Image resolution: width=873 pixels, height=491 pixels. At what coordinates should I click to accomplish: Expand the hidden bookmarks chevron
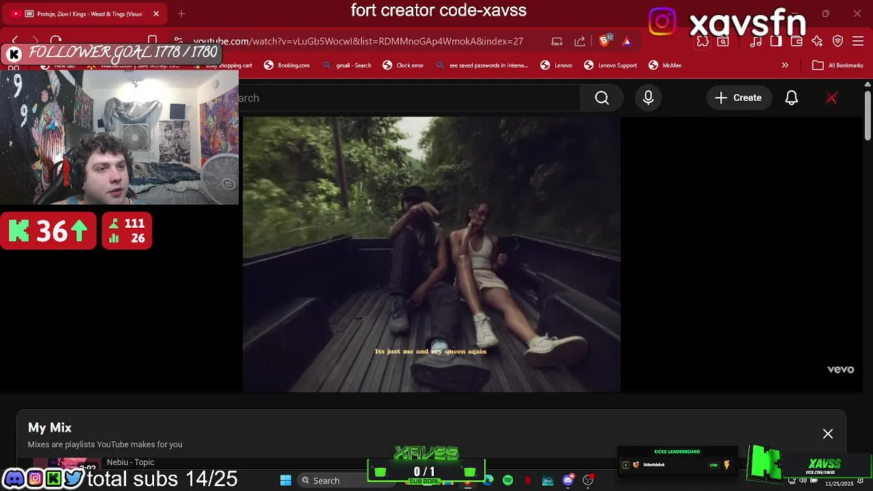click(785, 65)
